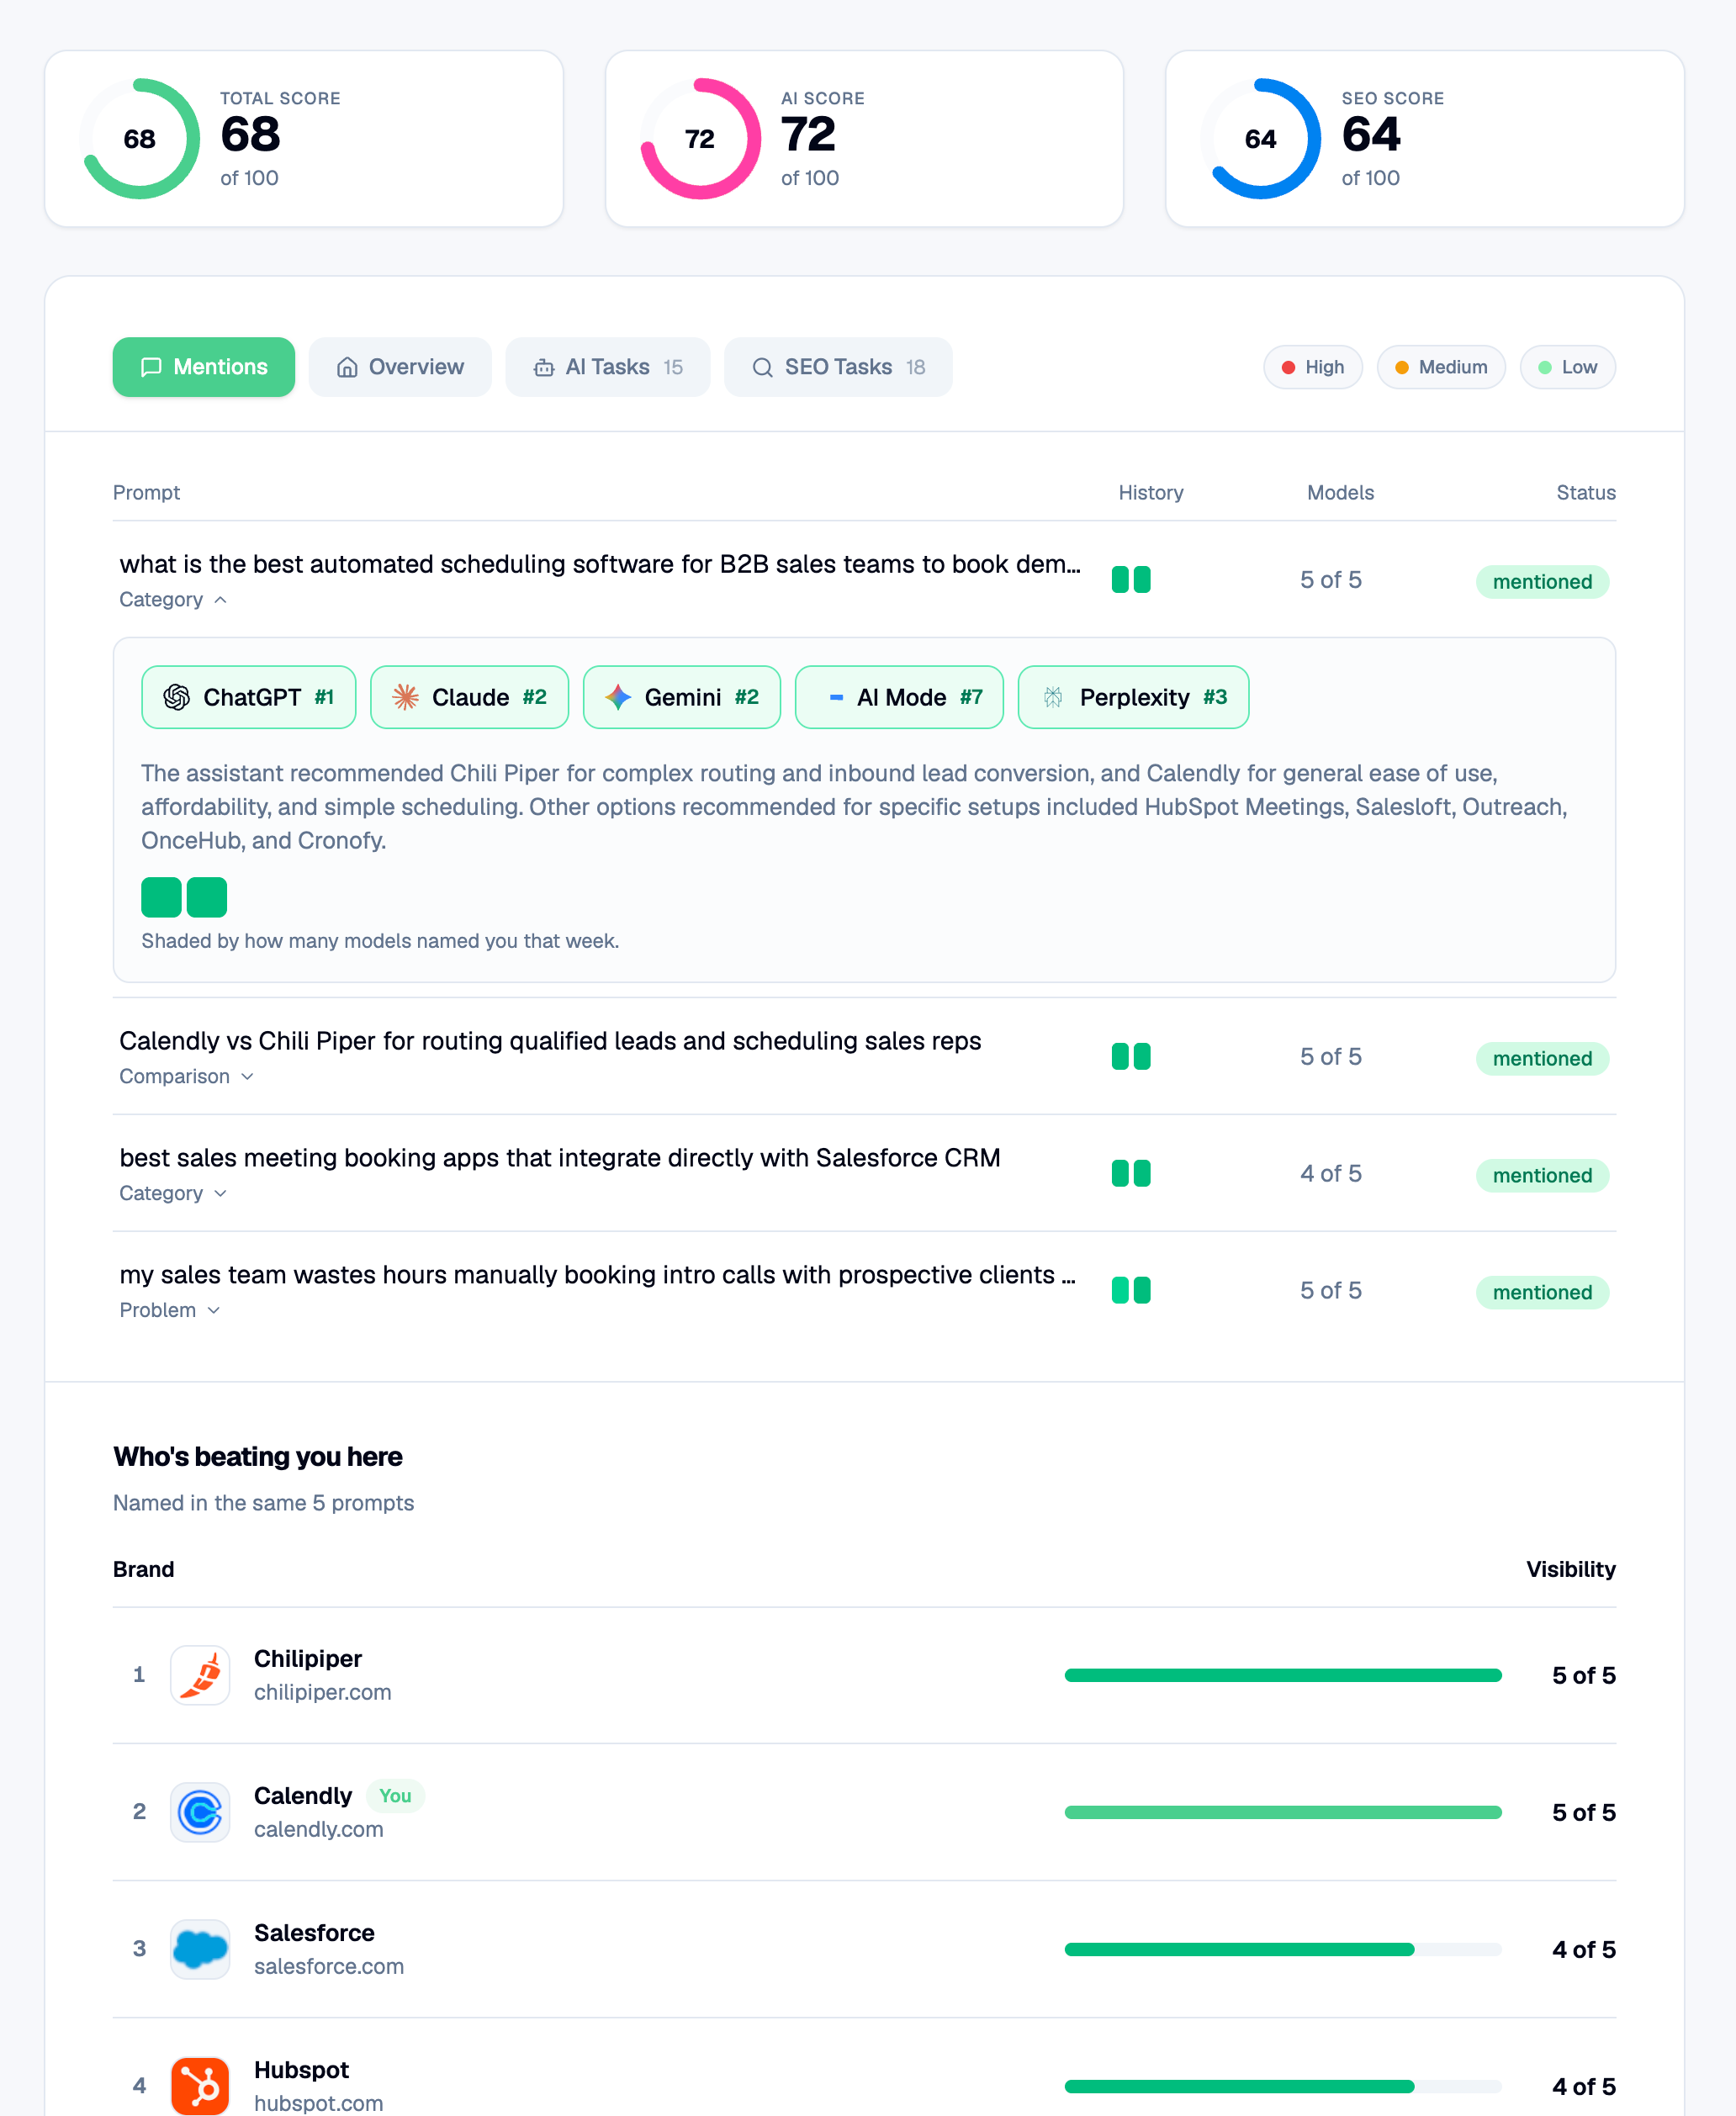Image resolution: width=1736 pixels, height=2116 pixels.
Task: Click the chilipiper.com domain
Action: point(322,1692)
